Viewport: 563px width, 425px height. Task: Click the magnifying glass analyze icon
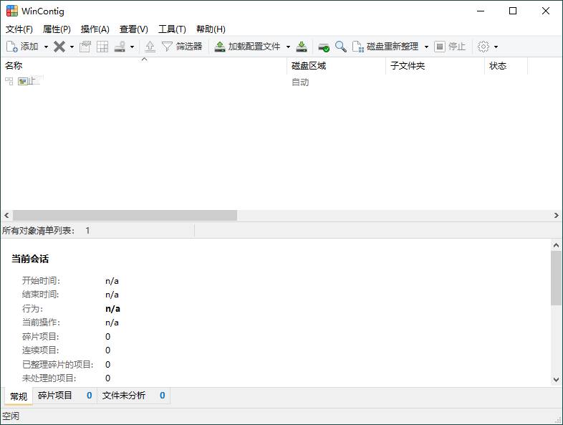point(341,47)
